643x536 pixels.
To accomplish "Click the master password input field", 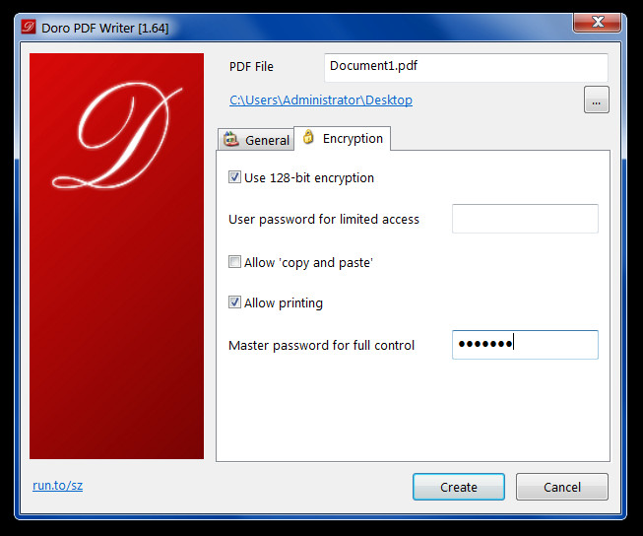I will [x=525, y=345].
